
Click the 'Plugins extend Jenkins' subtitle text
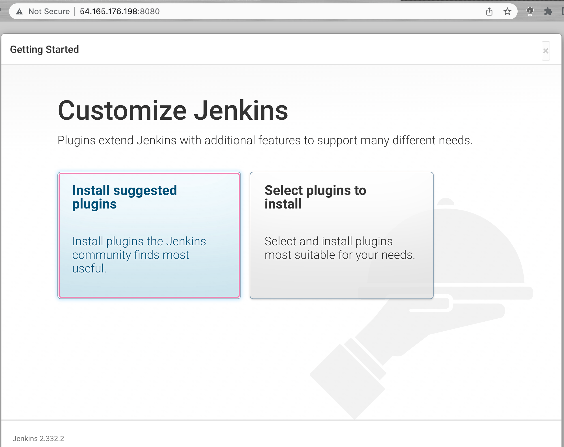point(265,140)
